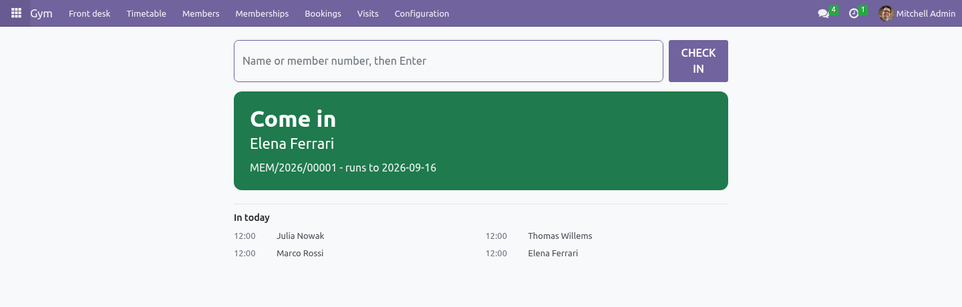Select the Visits menu item
Viewport: 962px width, 307px height.
coord(367,13)
